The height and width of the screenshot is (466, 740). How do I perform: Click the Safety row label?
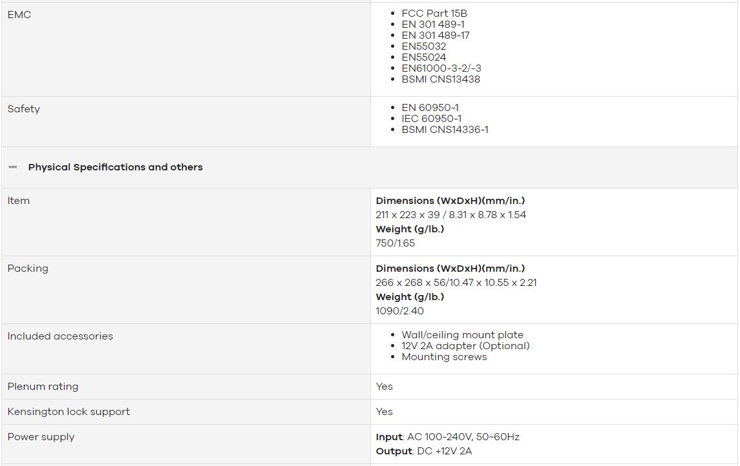coord(24,109)
